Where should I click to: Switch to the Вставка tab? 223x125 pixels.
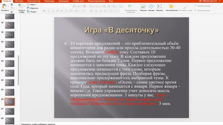19,1
